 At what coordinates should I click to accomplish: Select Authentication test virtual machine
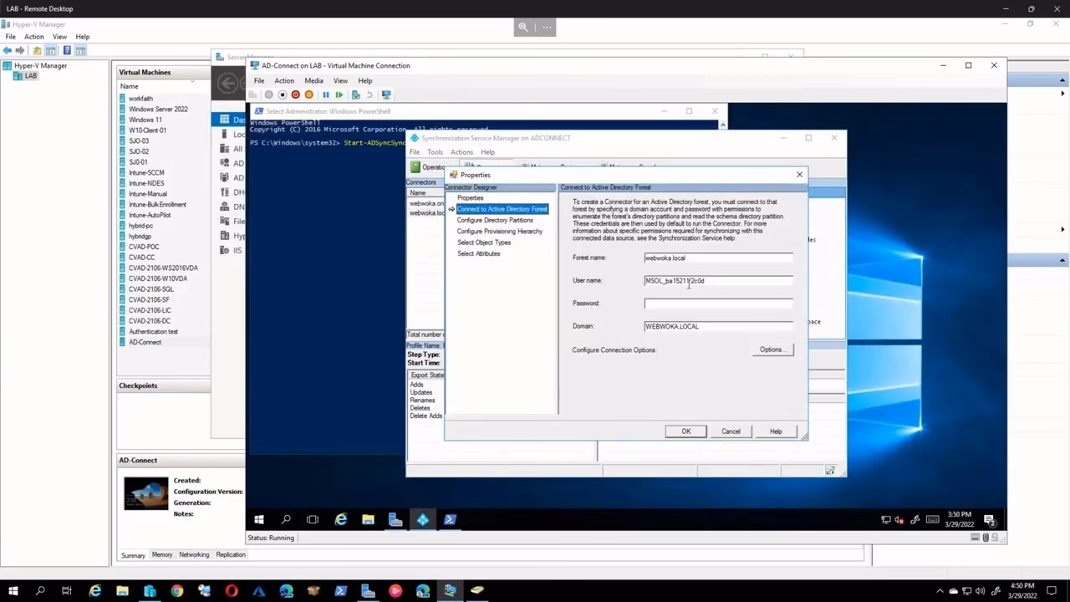(153, 332)
